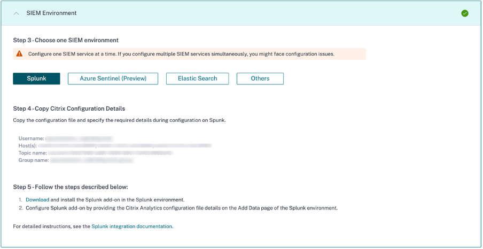The height and width of the screenshot is (249, 483).
Task: Click the SIEM Environment header title
Action: click(51, 13)
